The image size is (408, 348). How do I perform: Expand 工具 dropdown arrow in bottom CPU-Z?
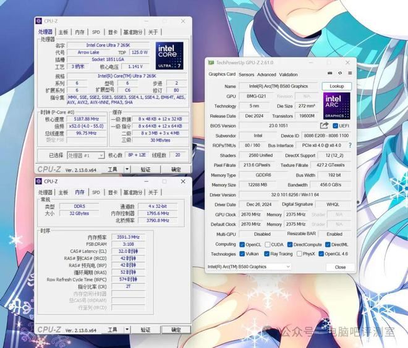[x=127, y=329]
